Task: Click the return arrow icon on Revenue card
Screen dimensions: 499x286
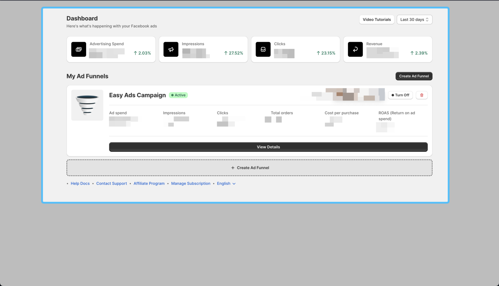Action: tap(355, 49)
